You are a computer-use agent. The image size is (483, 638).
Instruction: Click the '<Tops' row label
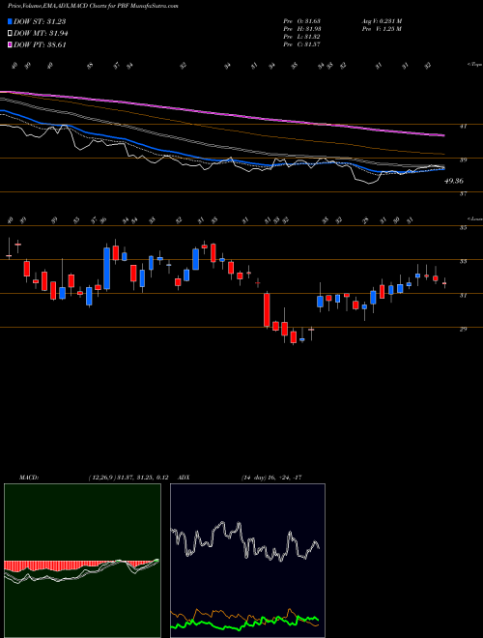(x=474, y=65)
